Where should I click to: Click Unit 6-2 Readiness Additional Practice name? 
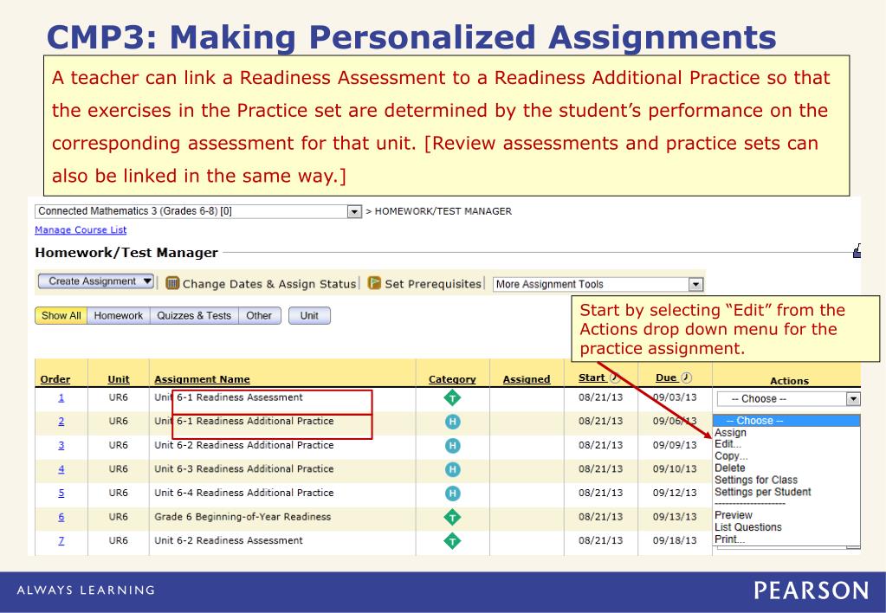click(244, 445)
